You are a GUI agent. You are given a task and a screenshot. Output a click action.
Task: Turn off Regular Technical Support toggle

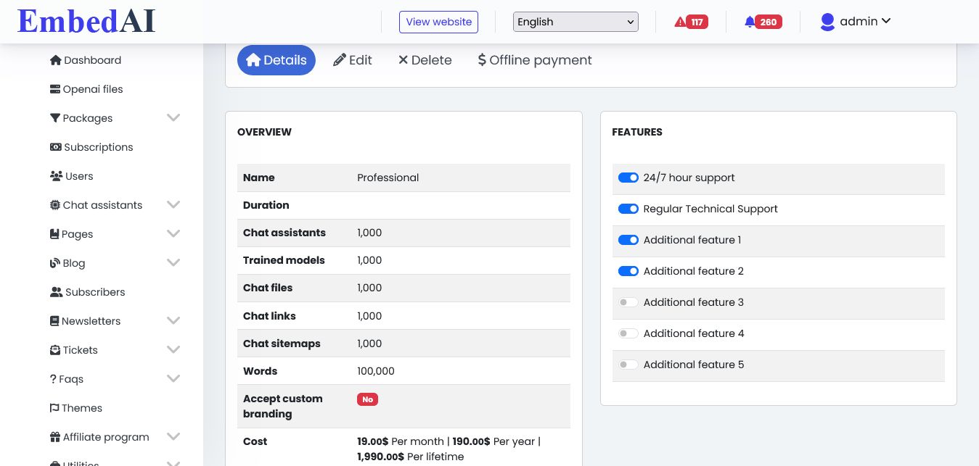pos(628,209)
